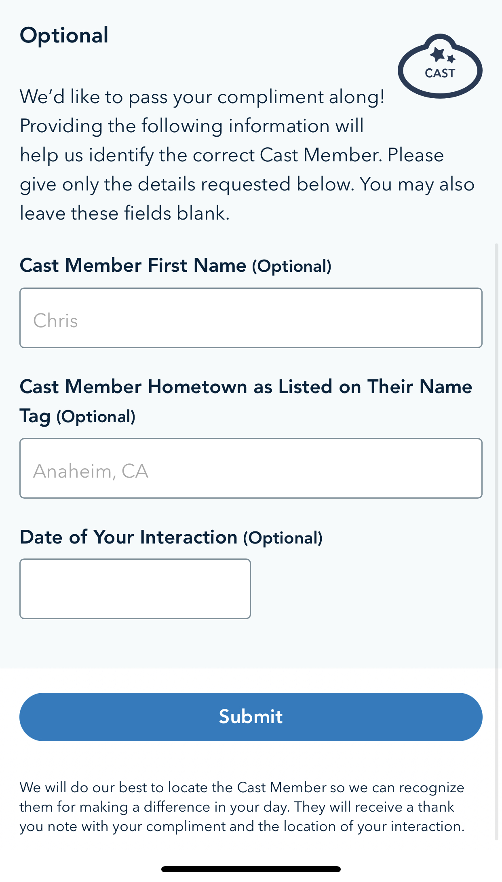
Task: Click the "Cast Member First Name" label
Action: coord(133,266)
